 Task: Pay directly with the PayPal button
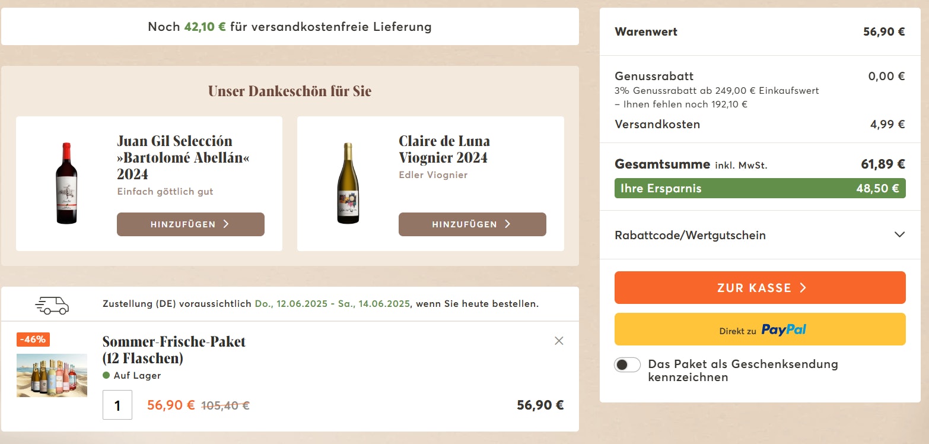[760, 329]
